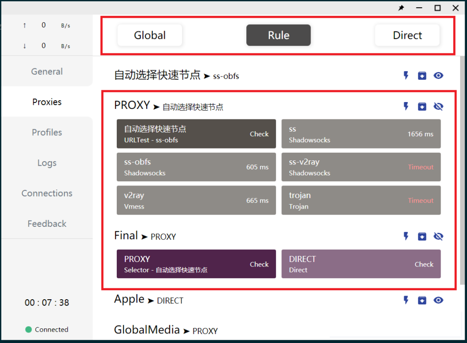Run latency test for PROXY group
Viewport: 467px width, 343px height.
(x=406, y=107)
